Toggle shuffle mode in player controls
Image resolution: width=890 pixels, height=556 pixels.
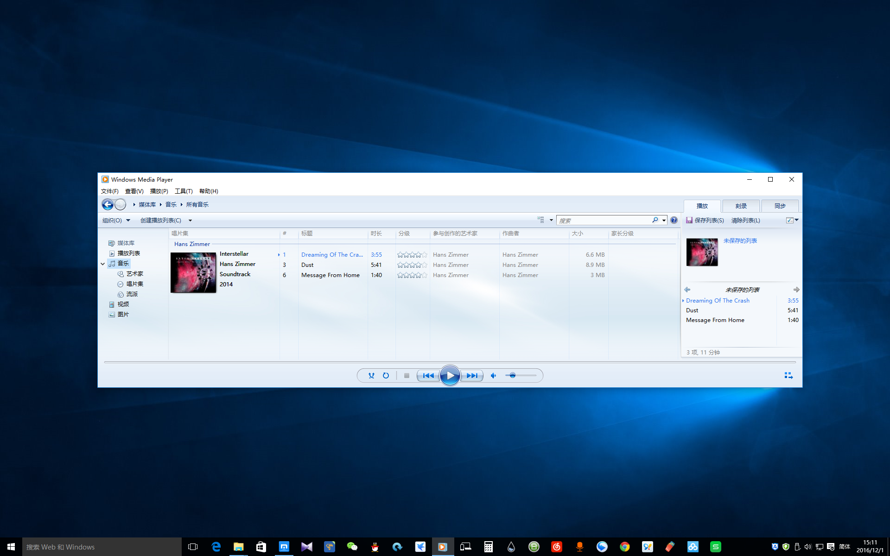(371, 376)
